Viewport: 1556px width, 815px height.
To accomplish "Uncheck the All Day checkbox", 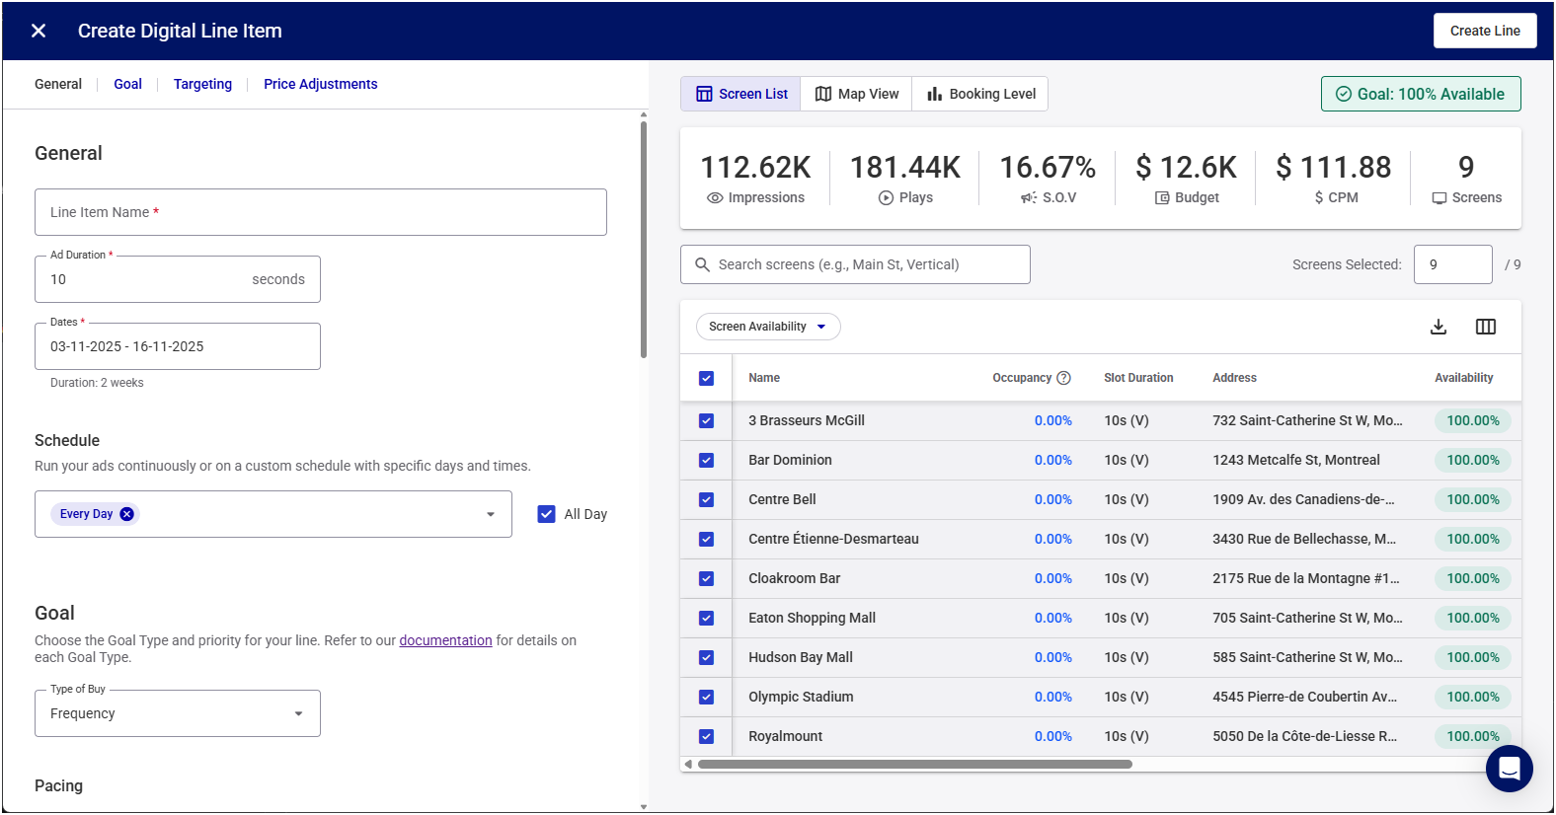I will (x=546, y=514).
